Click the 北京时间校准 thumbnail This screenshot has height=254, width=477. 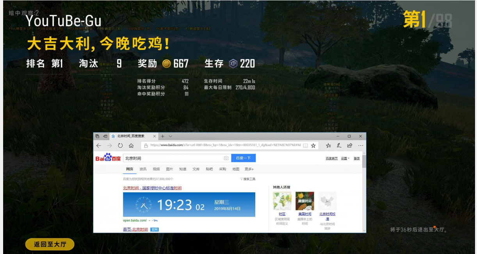pyautogui.click(x=327, y=201)
